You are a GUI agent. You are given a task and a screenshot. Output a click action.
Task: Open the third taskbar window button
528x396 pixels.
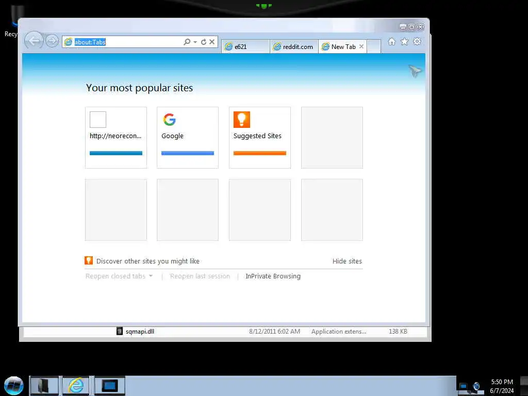pos(109,386)
